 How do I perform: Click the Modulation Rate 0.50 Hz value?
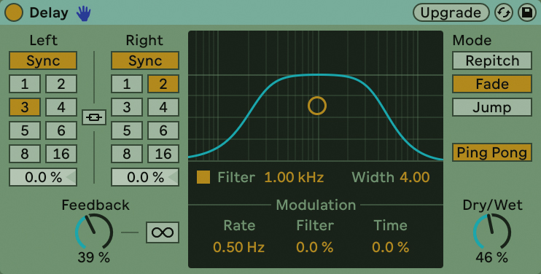pos(238,247)
